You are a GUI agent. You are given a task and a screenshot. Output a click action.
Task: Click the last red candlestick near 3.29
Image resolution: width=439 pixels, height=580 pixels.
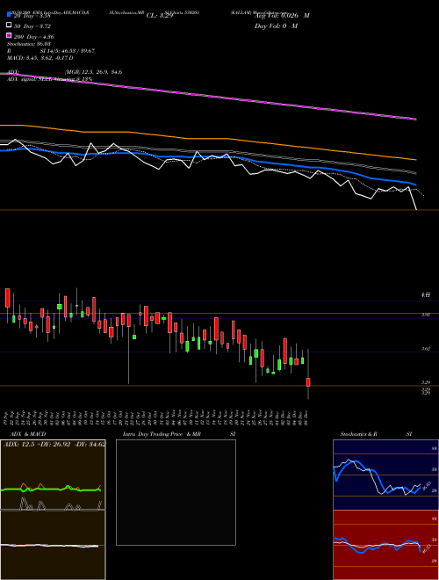(x=308, y=382)
